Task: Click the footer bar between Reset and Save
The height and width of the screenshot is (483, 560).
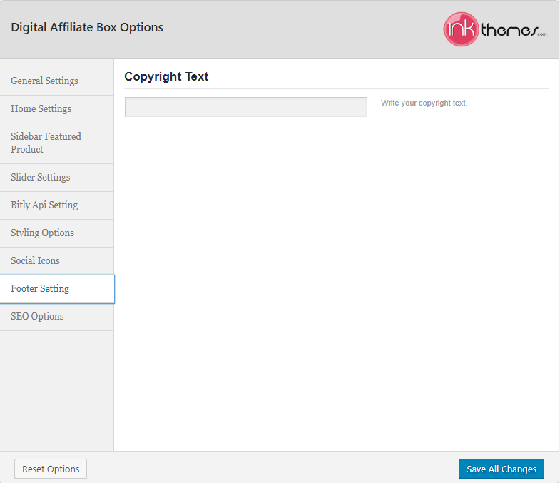Action: (x=271, y=468)
